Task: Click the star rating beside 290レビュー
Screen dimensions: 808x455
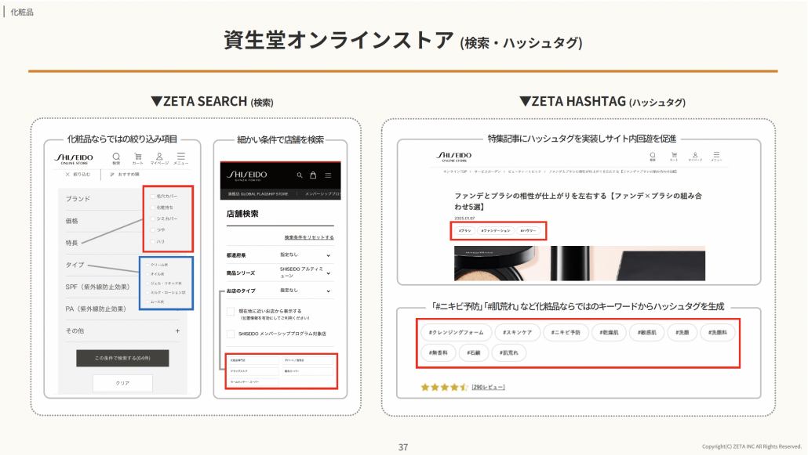Action: [x=444, y=387]
